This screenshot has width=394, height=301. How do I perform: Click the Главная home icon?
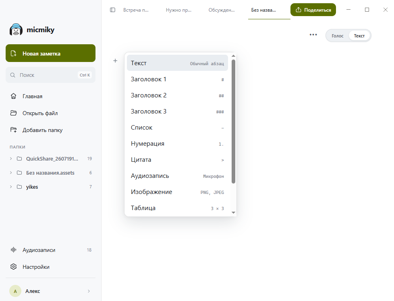pos(14,96)
